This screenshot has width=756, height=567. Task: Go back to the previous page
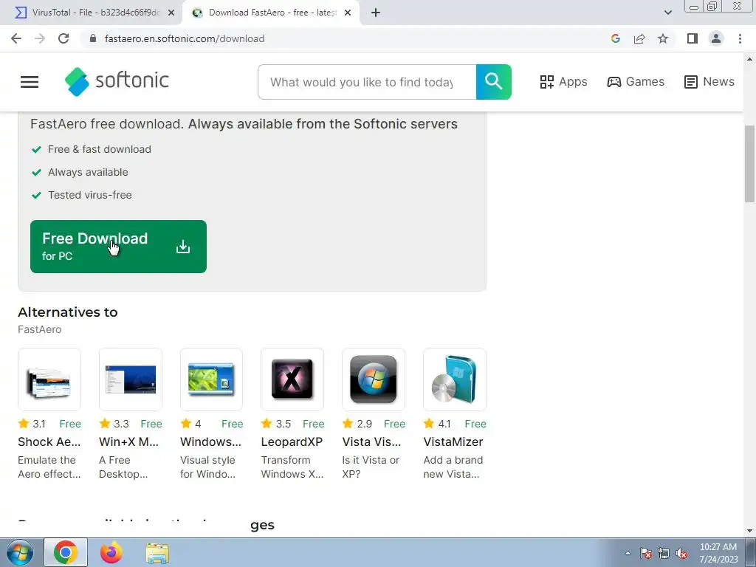[x=16, y=38]
